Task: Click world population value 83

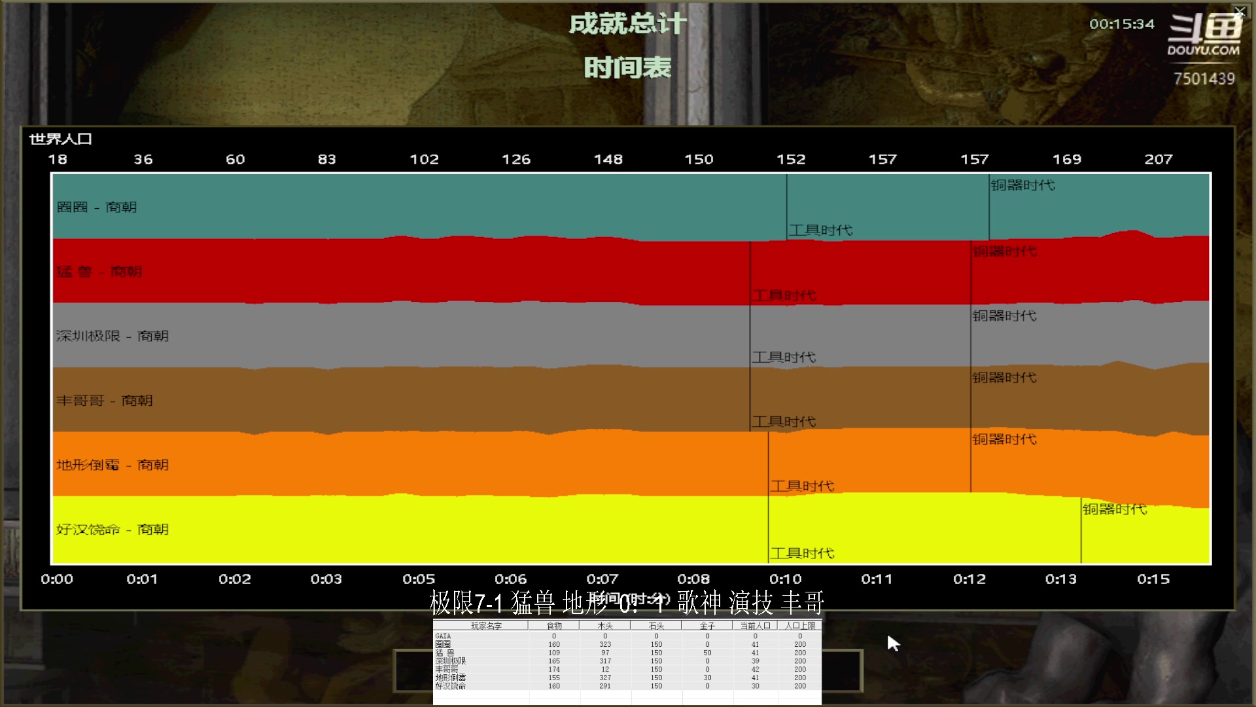Action: 327,159
